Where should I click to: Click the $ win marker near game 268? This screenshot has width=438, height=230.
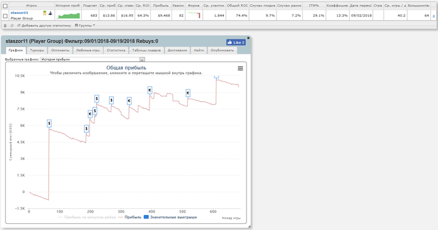(x=111, y=100)
